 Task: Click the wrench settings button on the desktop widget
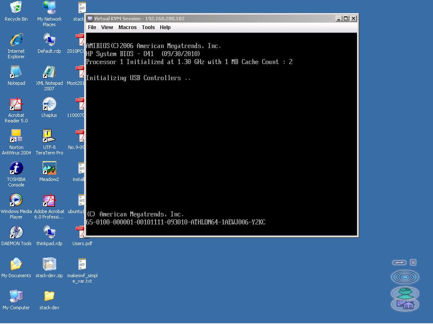click(399, 262)
